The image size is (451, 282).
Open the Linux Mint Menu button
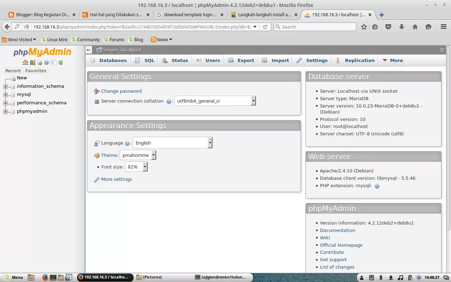pos(13,277)
